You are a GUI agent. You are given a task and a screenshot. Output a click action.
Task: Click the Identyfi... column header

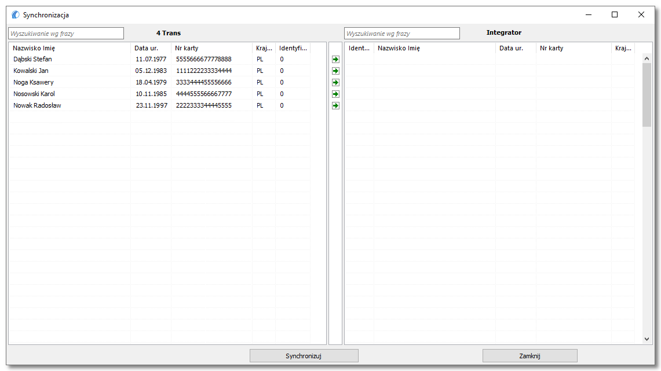pyautogui.click(x=293, y=48)
